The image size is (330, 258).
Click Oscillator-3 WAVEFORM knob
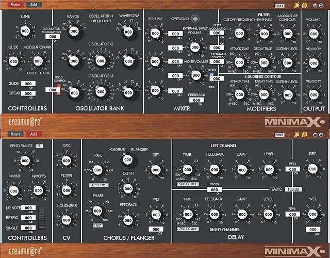128,93
